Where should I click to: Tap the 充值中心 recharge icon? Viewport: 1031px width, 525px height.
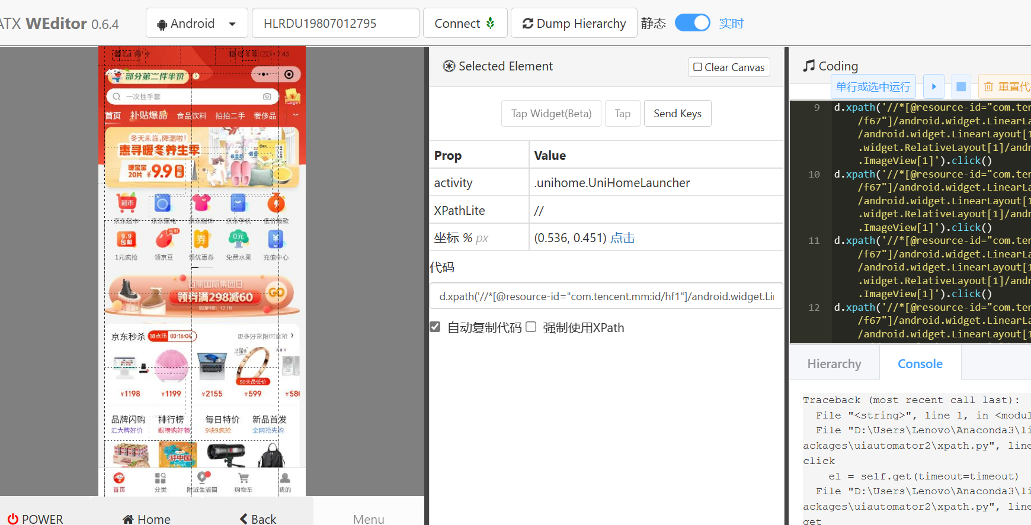pos(276,239)
